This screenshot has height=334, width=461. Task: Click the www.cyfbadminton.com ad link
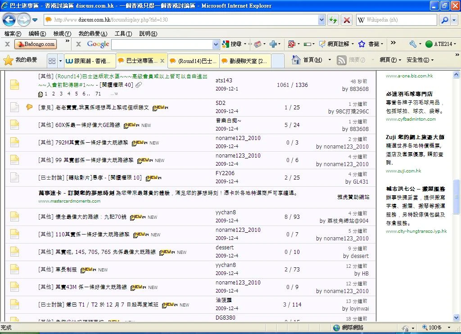pos(411,119)
